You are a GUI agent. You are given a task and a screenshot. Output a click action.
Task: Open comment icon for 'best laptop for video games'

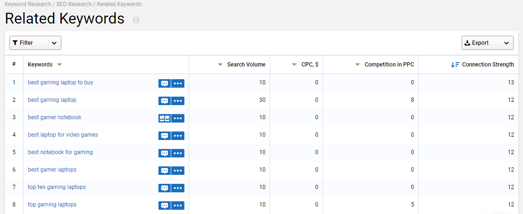pos(165,136)
